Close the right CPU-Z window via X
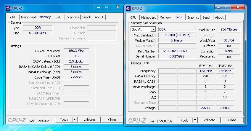This screenshot has height=131, width=251. click(238, 7)
